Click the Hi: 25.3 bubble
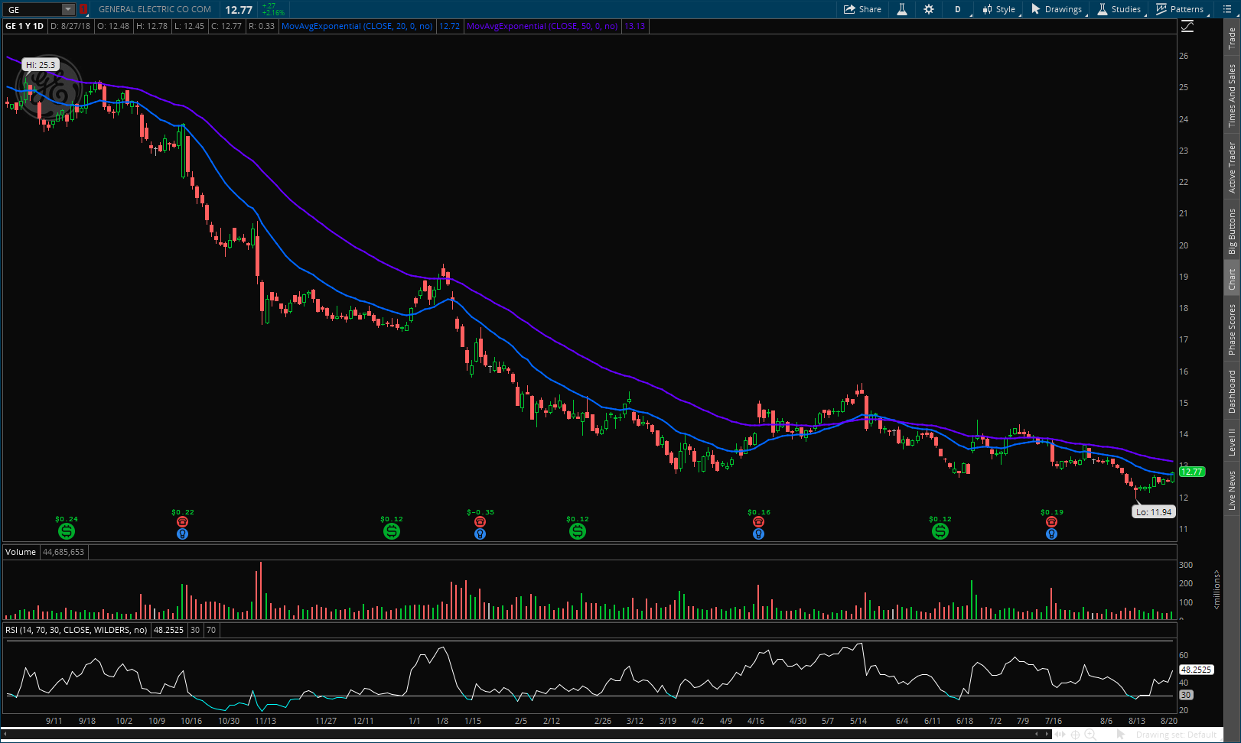1241x743 pixels. click(x=41, y=65)
